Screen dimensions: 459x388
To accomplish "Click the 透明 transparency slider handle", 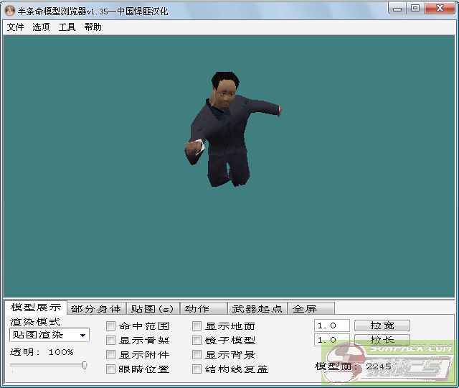I will 85,366.
